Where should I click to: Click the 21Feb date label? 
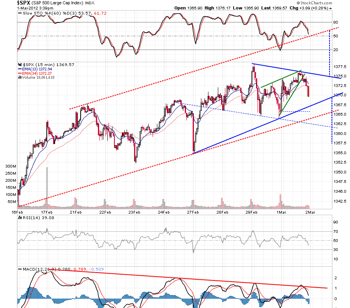coord(76,212)
